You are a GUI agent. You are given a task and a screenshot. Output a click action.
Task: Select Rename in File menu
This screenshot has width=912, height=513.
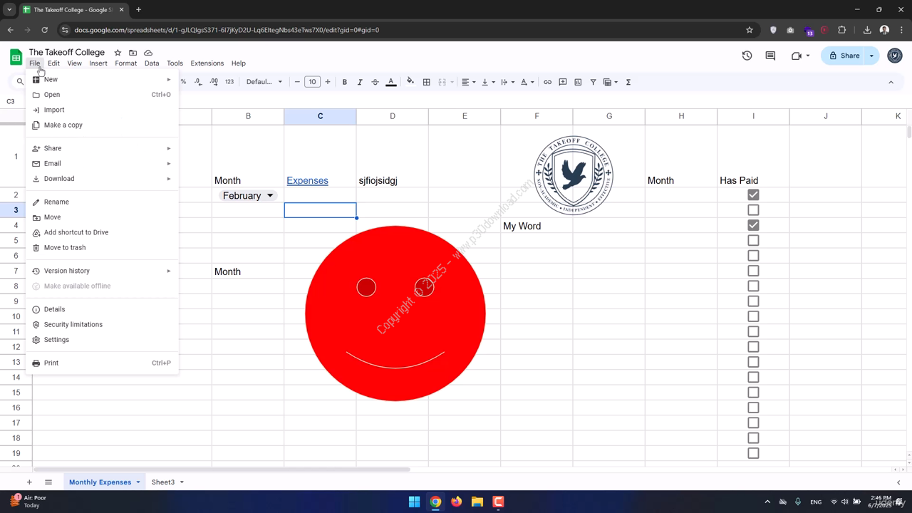(x=102, y=202)
